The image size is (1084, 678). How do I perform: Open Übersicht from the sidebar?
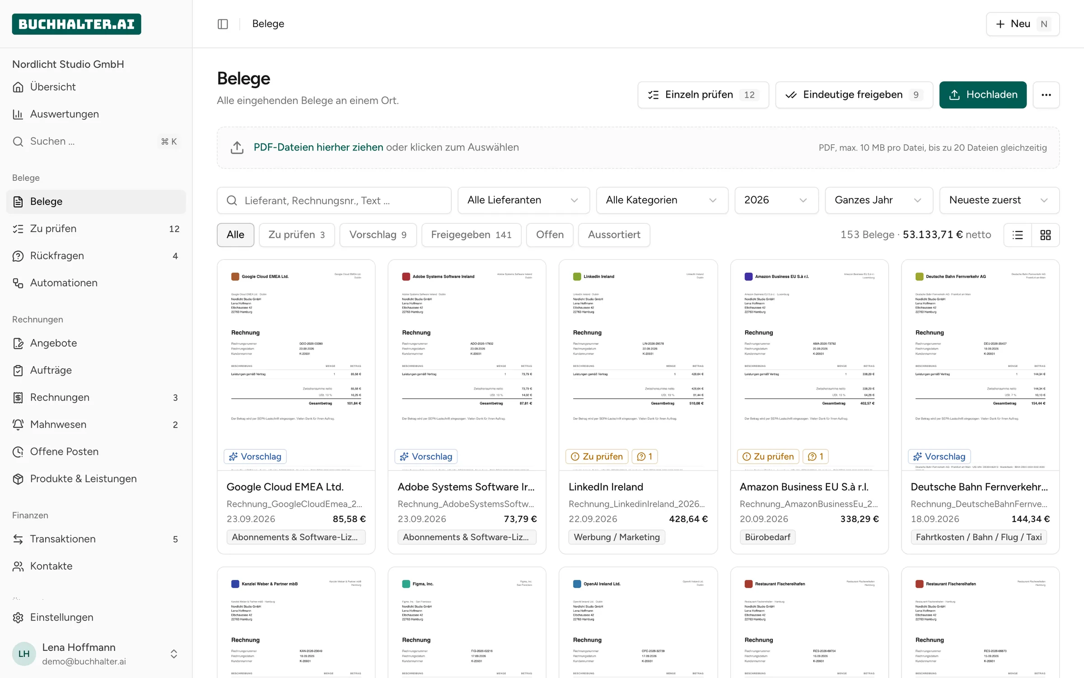pos(96,87)
